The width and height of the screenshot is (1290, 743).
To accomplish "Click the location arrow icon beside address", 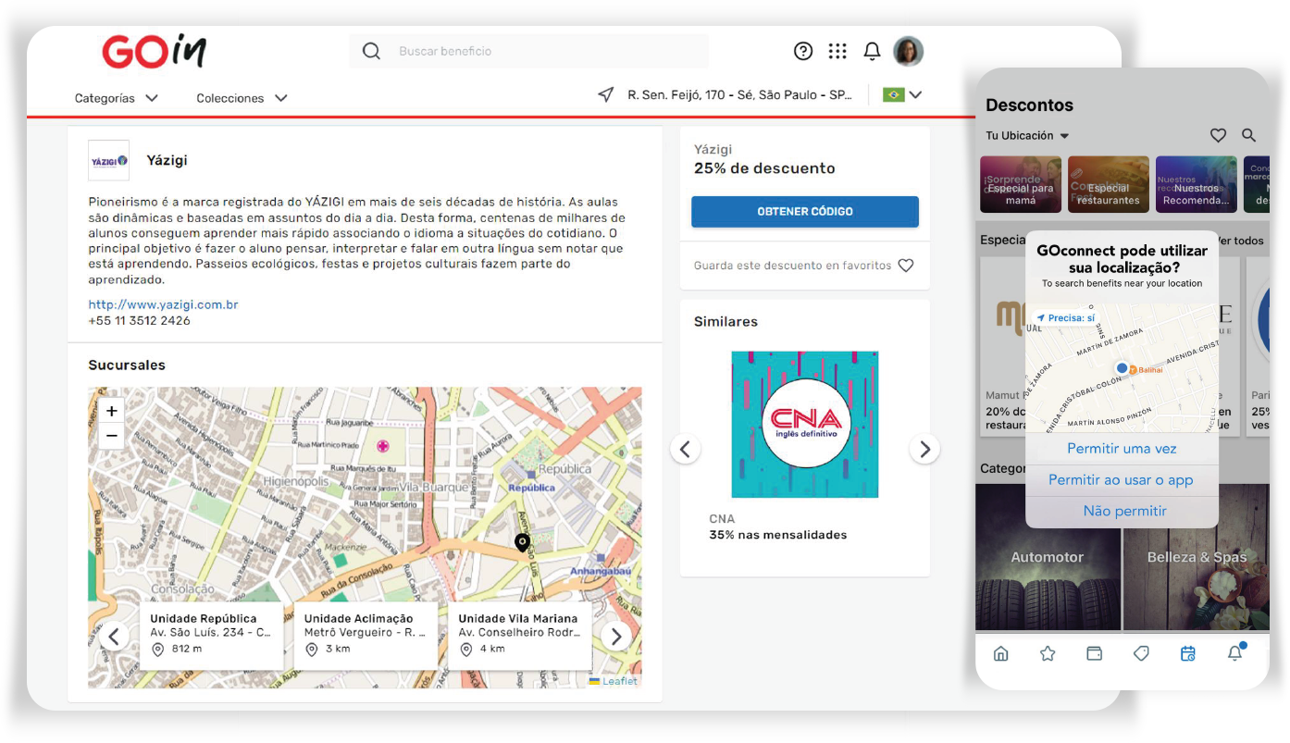I will [606, 94].
